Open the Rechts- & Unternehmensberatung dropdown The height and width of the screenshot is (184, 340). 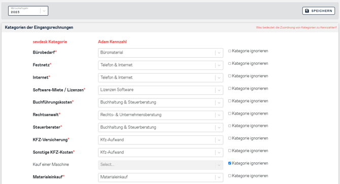click(160, 115)
